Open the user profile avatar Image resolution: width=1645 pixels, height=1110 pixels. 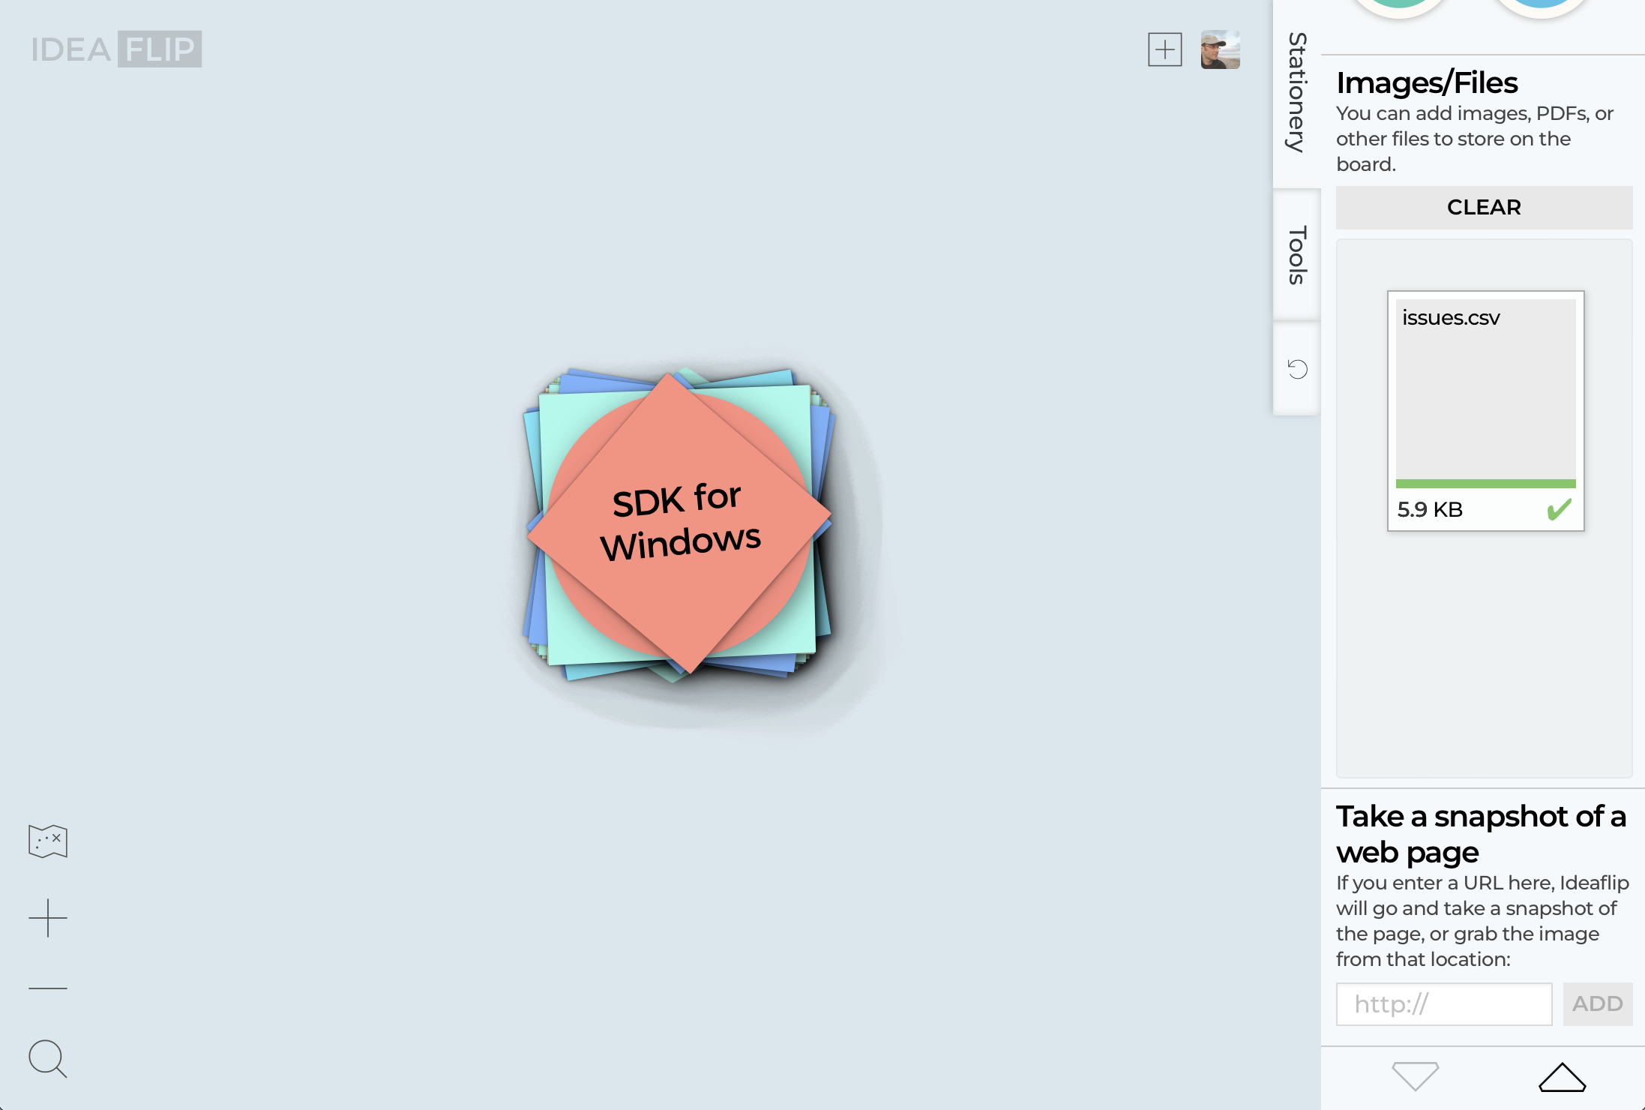(x=1220, y=49)
